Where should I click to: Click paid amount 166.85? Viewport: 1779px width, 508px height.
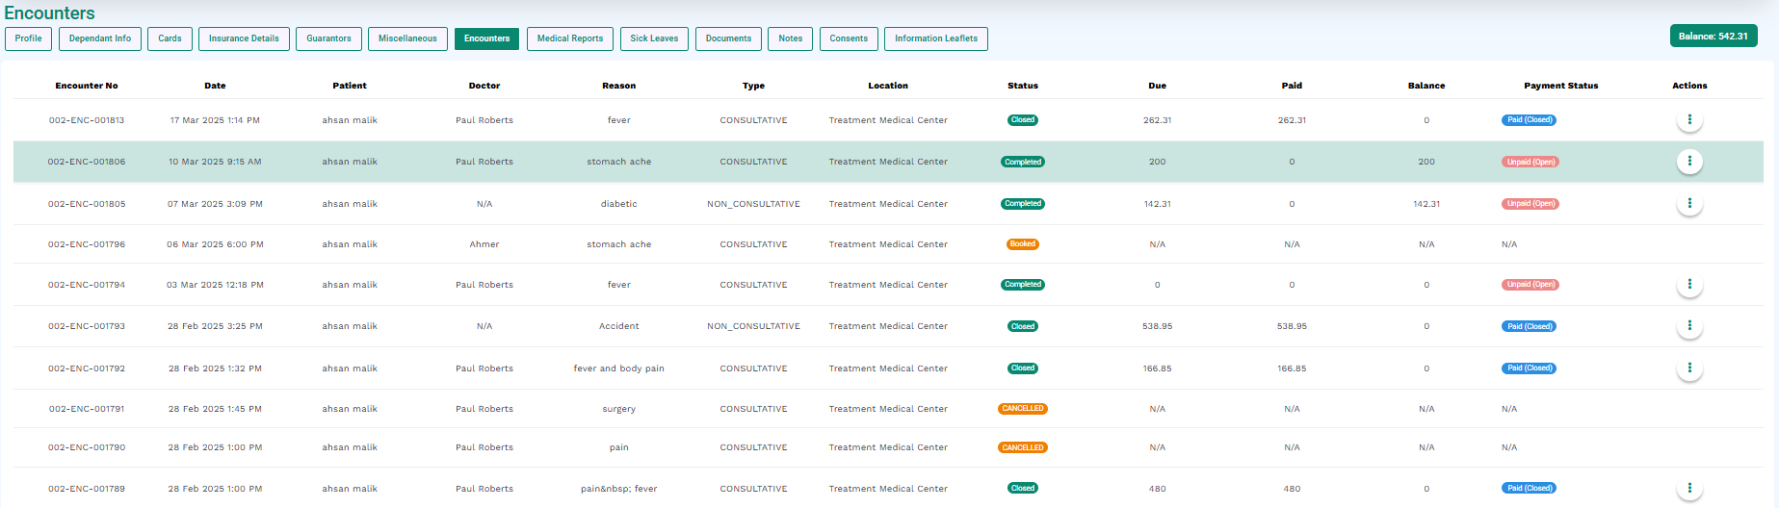point(1292,368)
